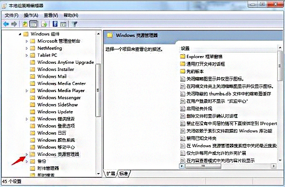Select 在内容查看模式中关闭内容片段显示 text
Viewport: 285px width, 187px height.
tap(221, 161)
